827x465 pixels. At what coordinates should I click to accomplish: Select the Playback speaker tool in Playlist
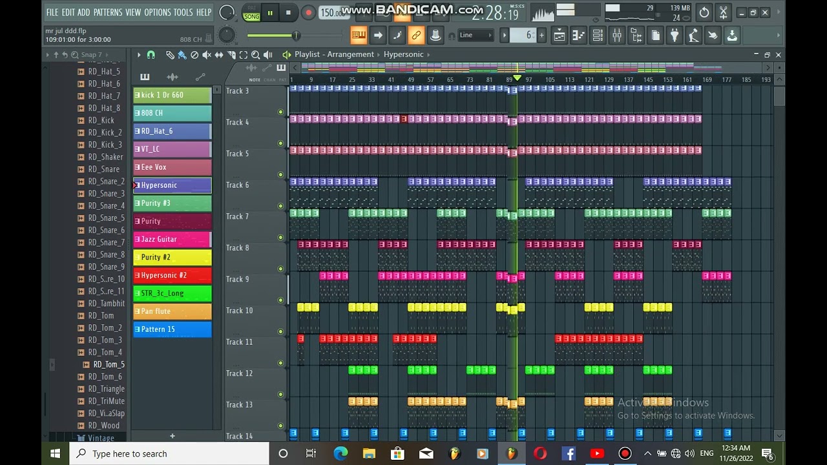[268, 55]
